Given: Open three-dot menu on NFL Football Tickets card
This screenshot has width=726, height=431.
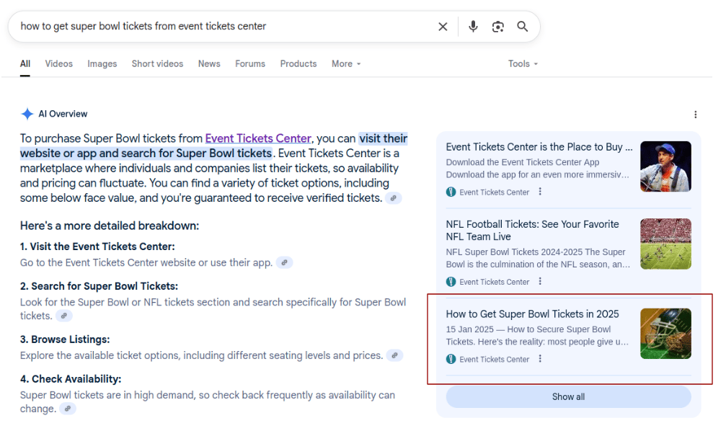Looking at the screenshot, I should click(x=540, y=282).
